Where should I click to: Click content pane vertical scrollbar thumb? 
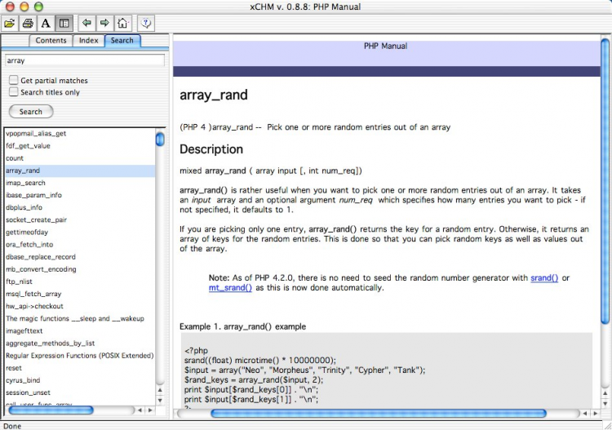click(605, 181)
